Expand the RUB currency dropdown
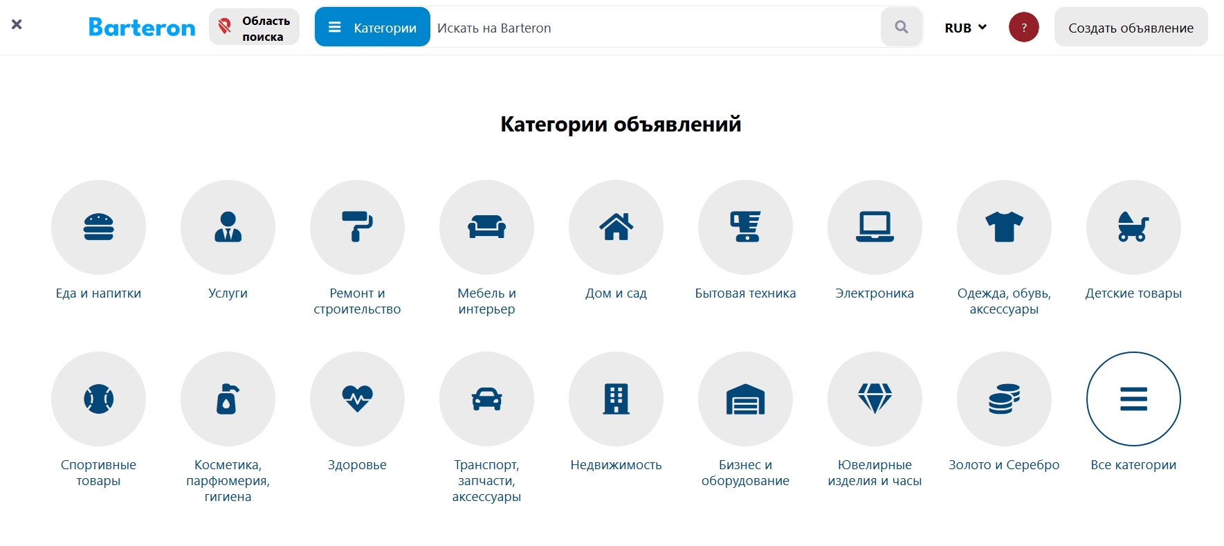The height and width of the screenshot is (546, 1224). click(965, 28)
